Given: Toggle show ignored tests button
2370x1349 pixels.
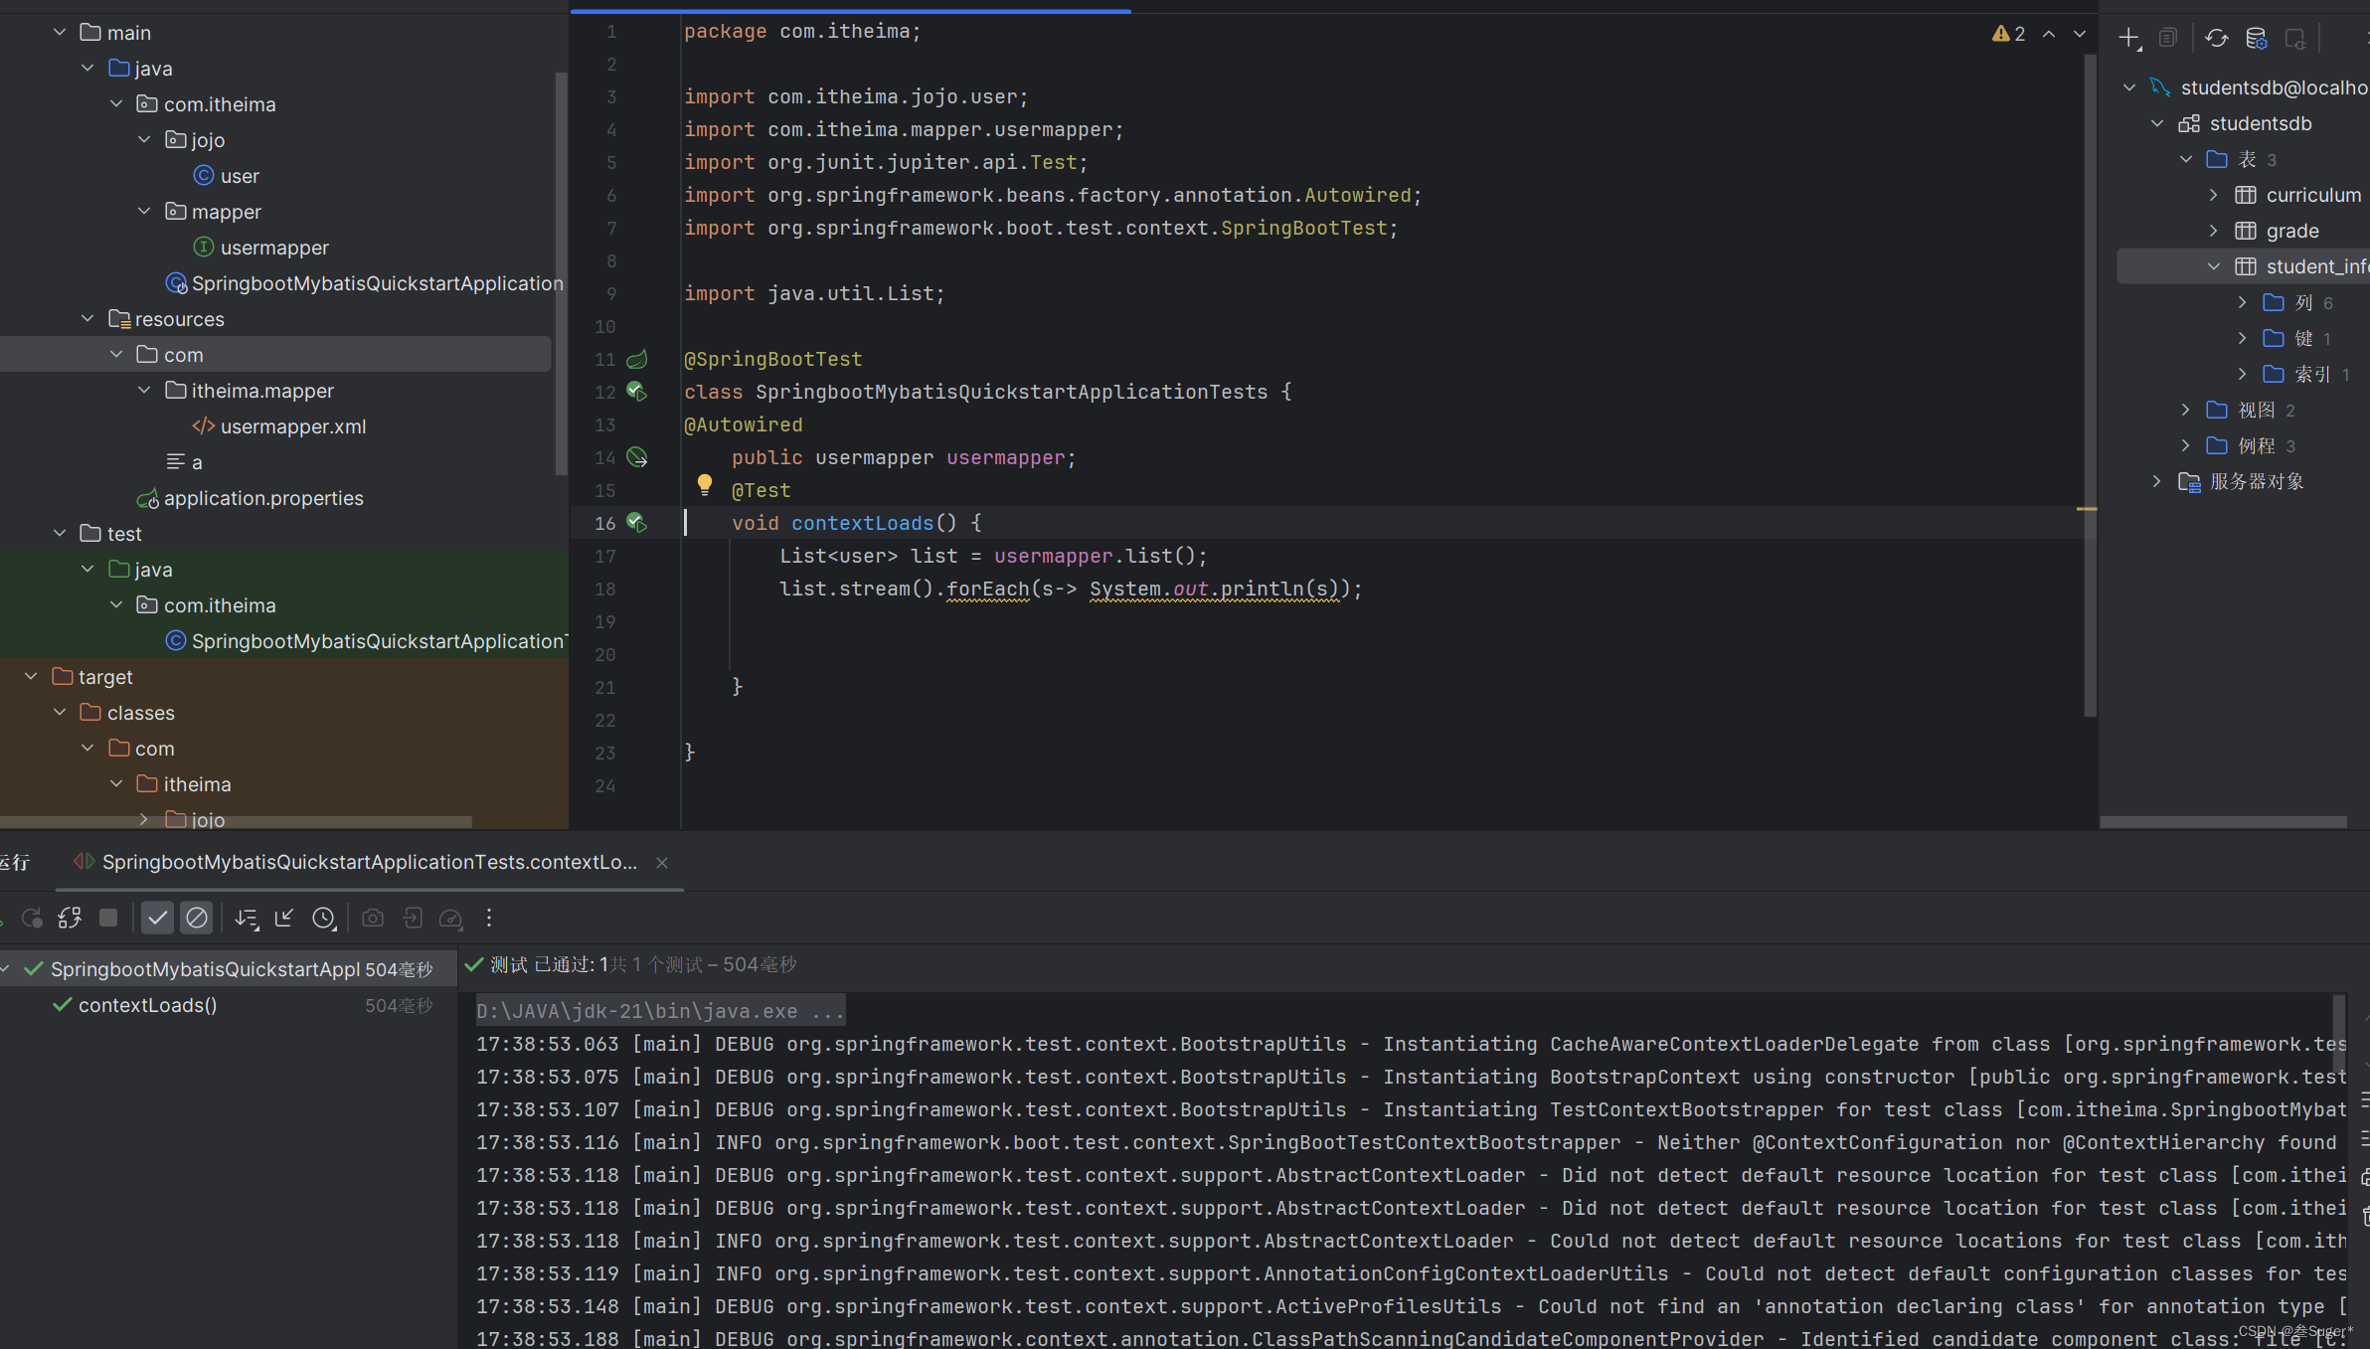Looking at the screenshot, I should pyautogui.click(x=197, y=918).
